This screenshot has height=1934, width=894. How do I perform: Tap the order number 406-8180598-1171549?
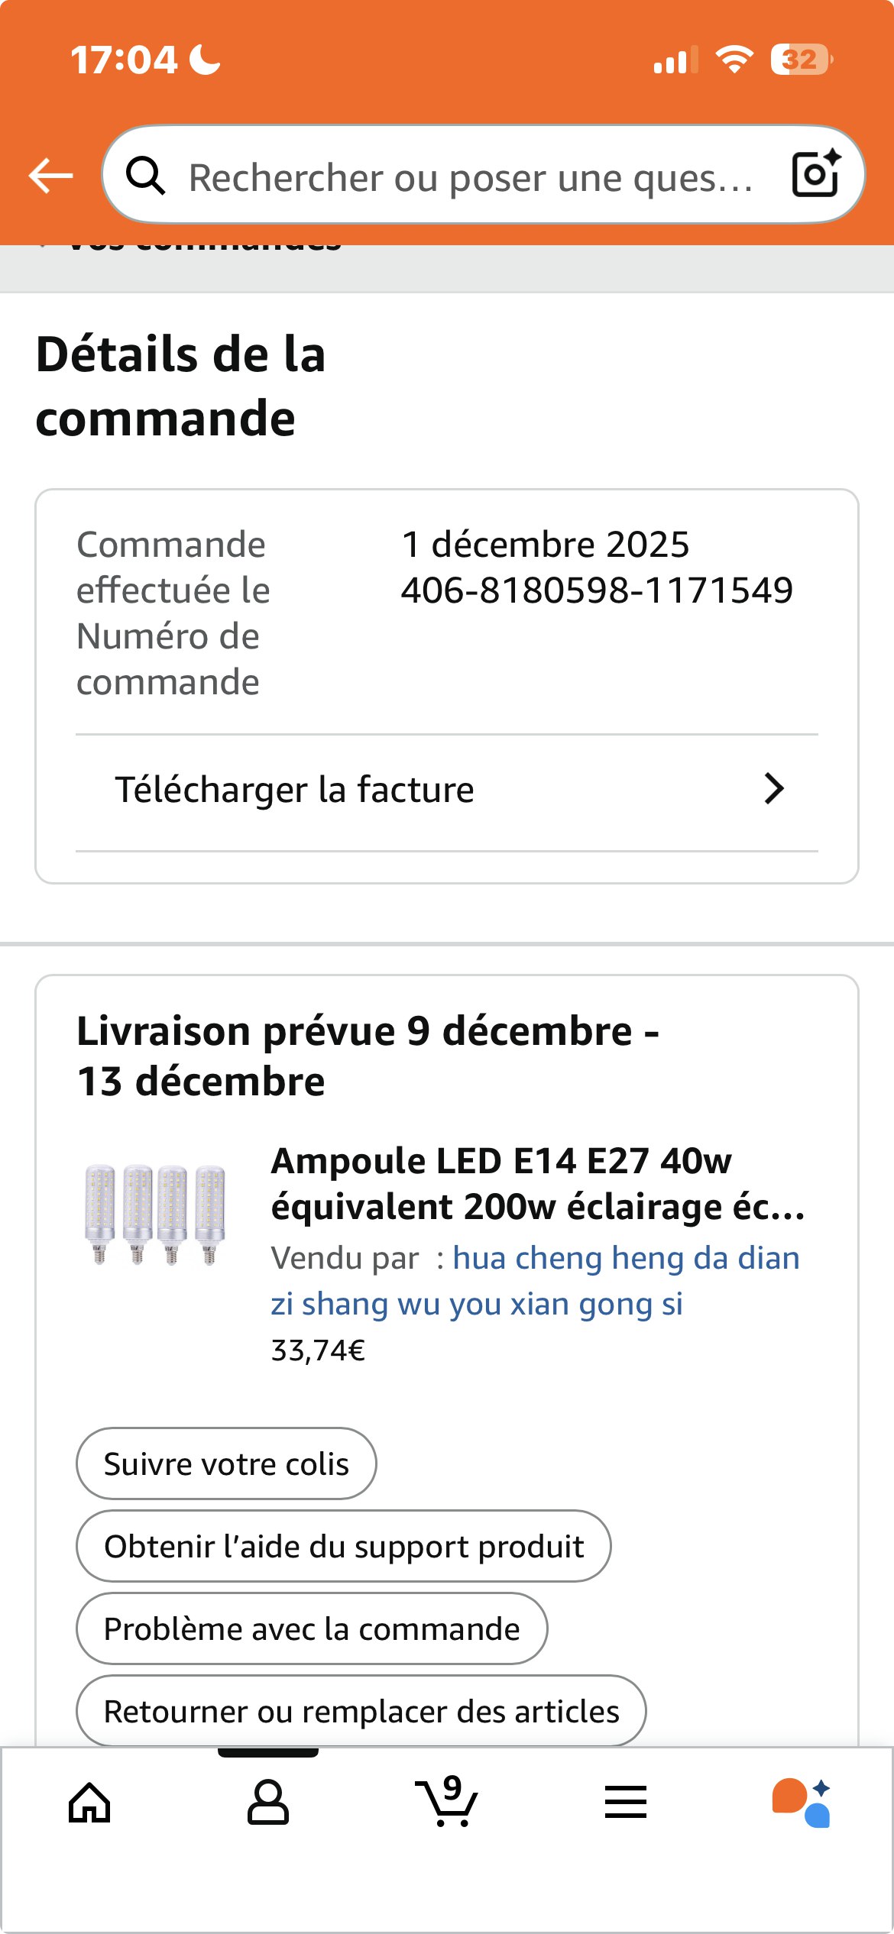tap(597, 590)
